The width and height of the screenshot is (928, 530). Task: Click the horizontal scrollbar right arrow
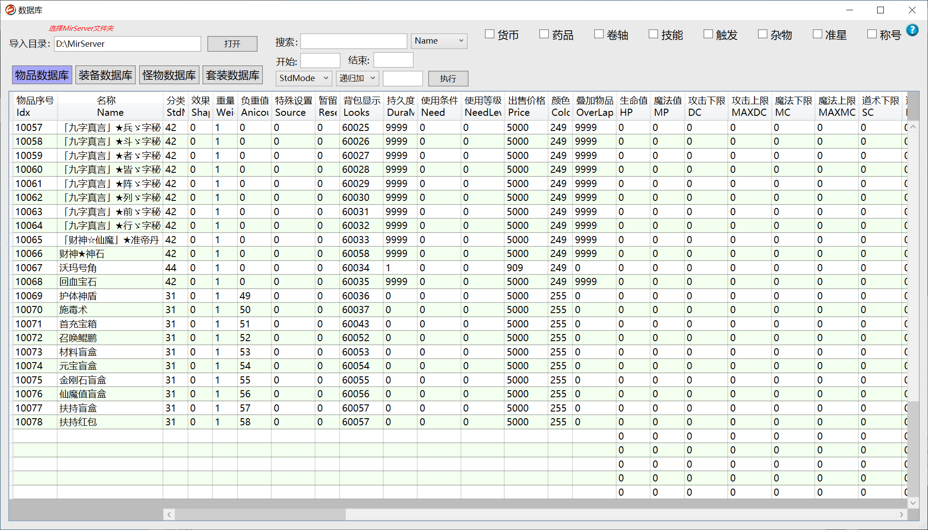pos(901,514)
